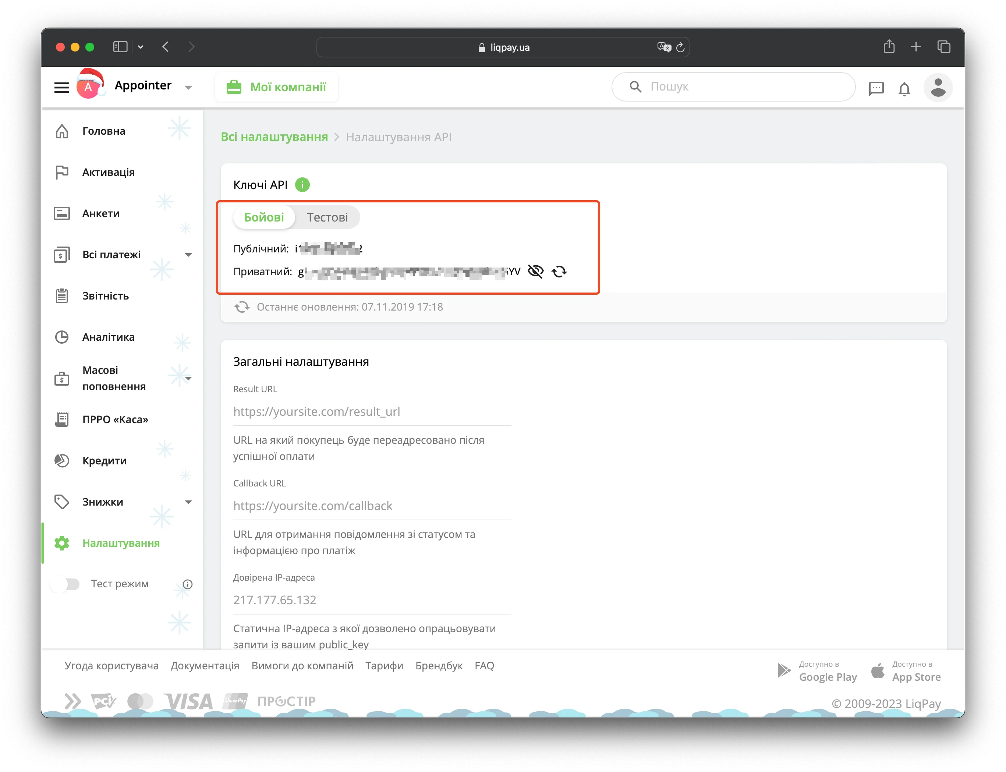Go back to Всі налаштування breadcrumb
The image size is (1006, 772).
[274, 137]
